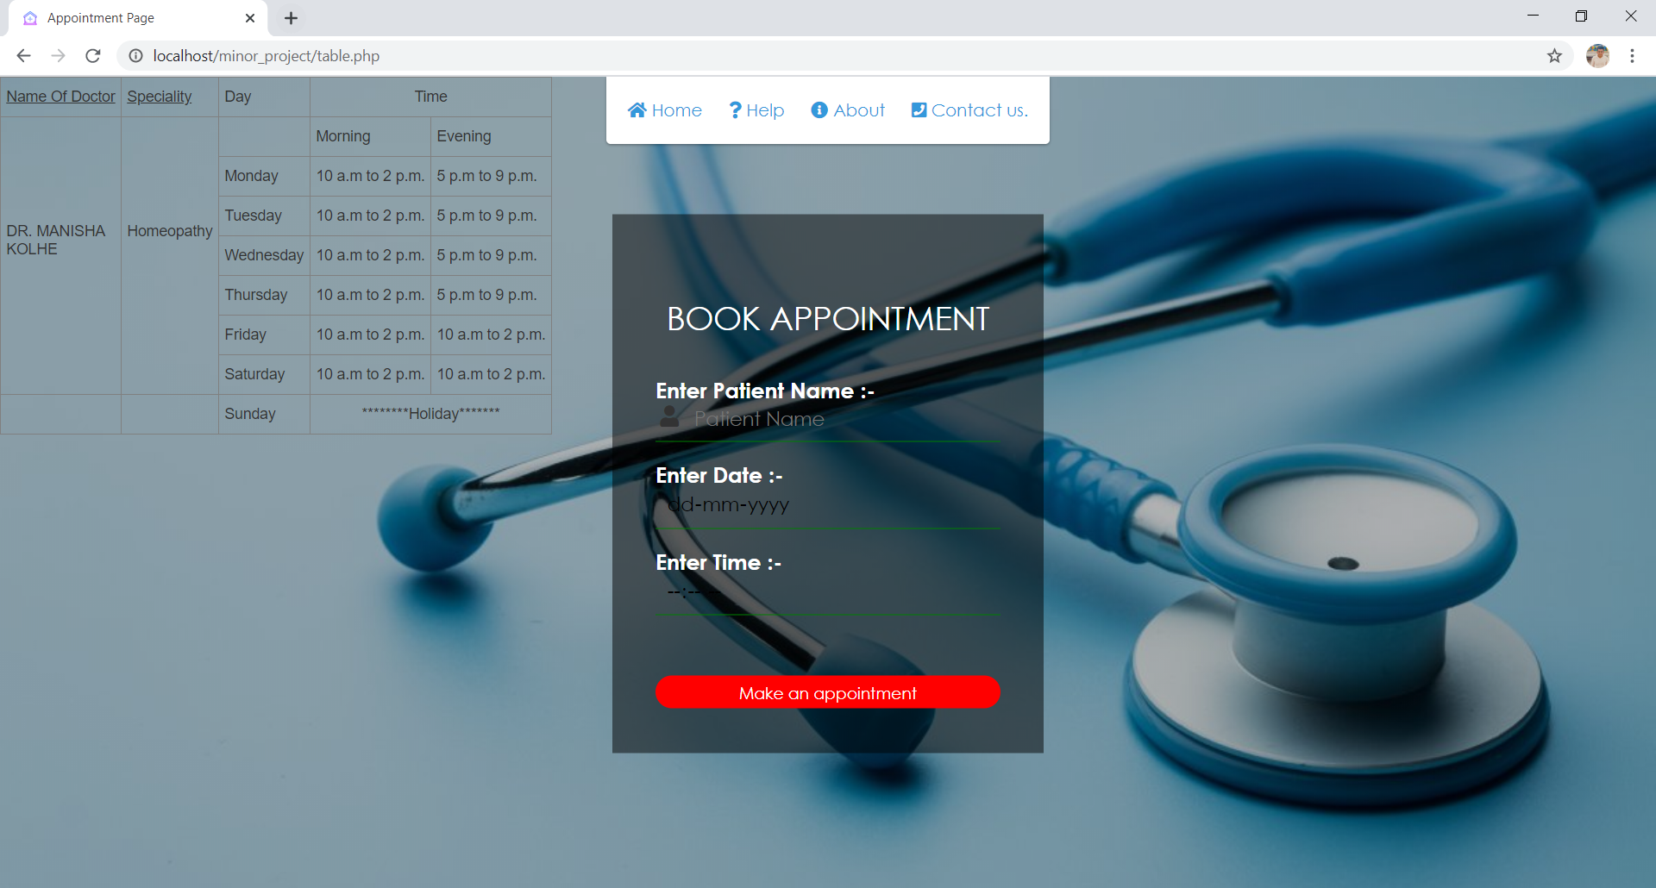Click the address bar URL

(x=266, y=56)
